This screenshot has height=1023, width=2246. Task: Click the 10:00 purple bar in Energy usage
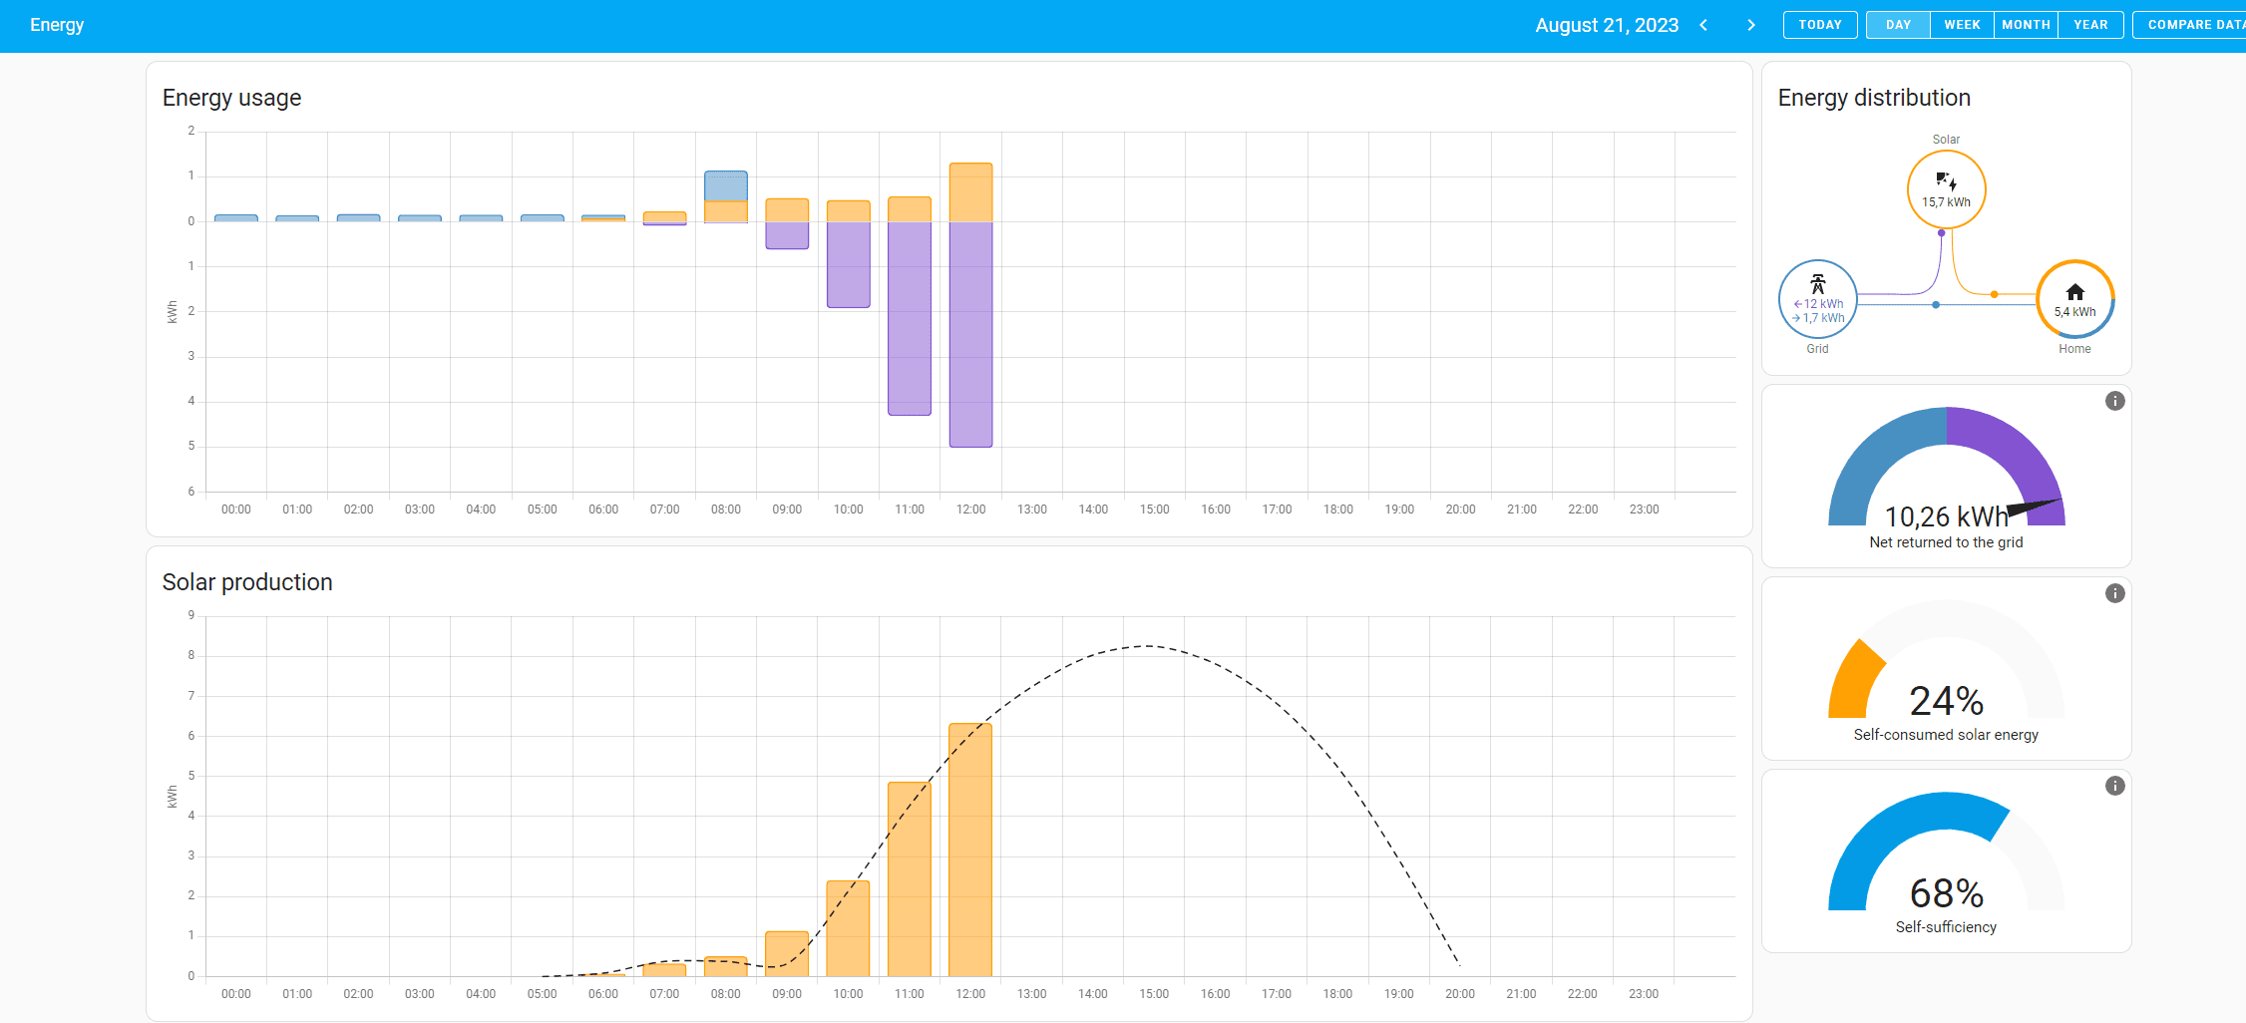coord(849,264)
